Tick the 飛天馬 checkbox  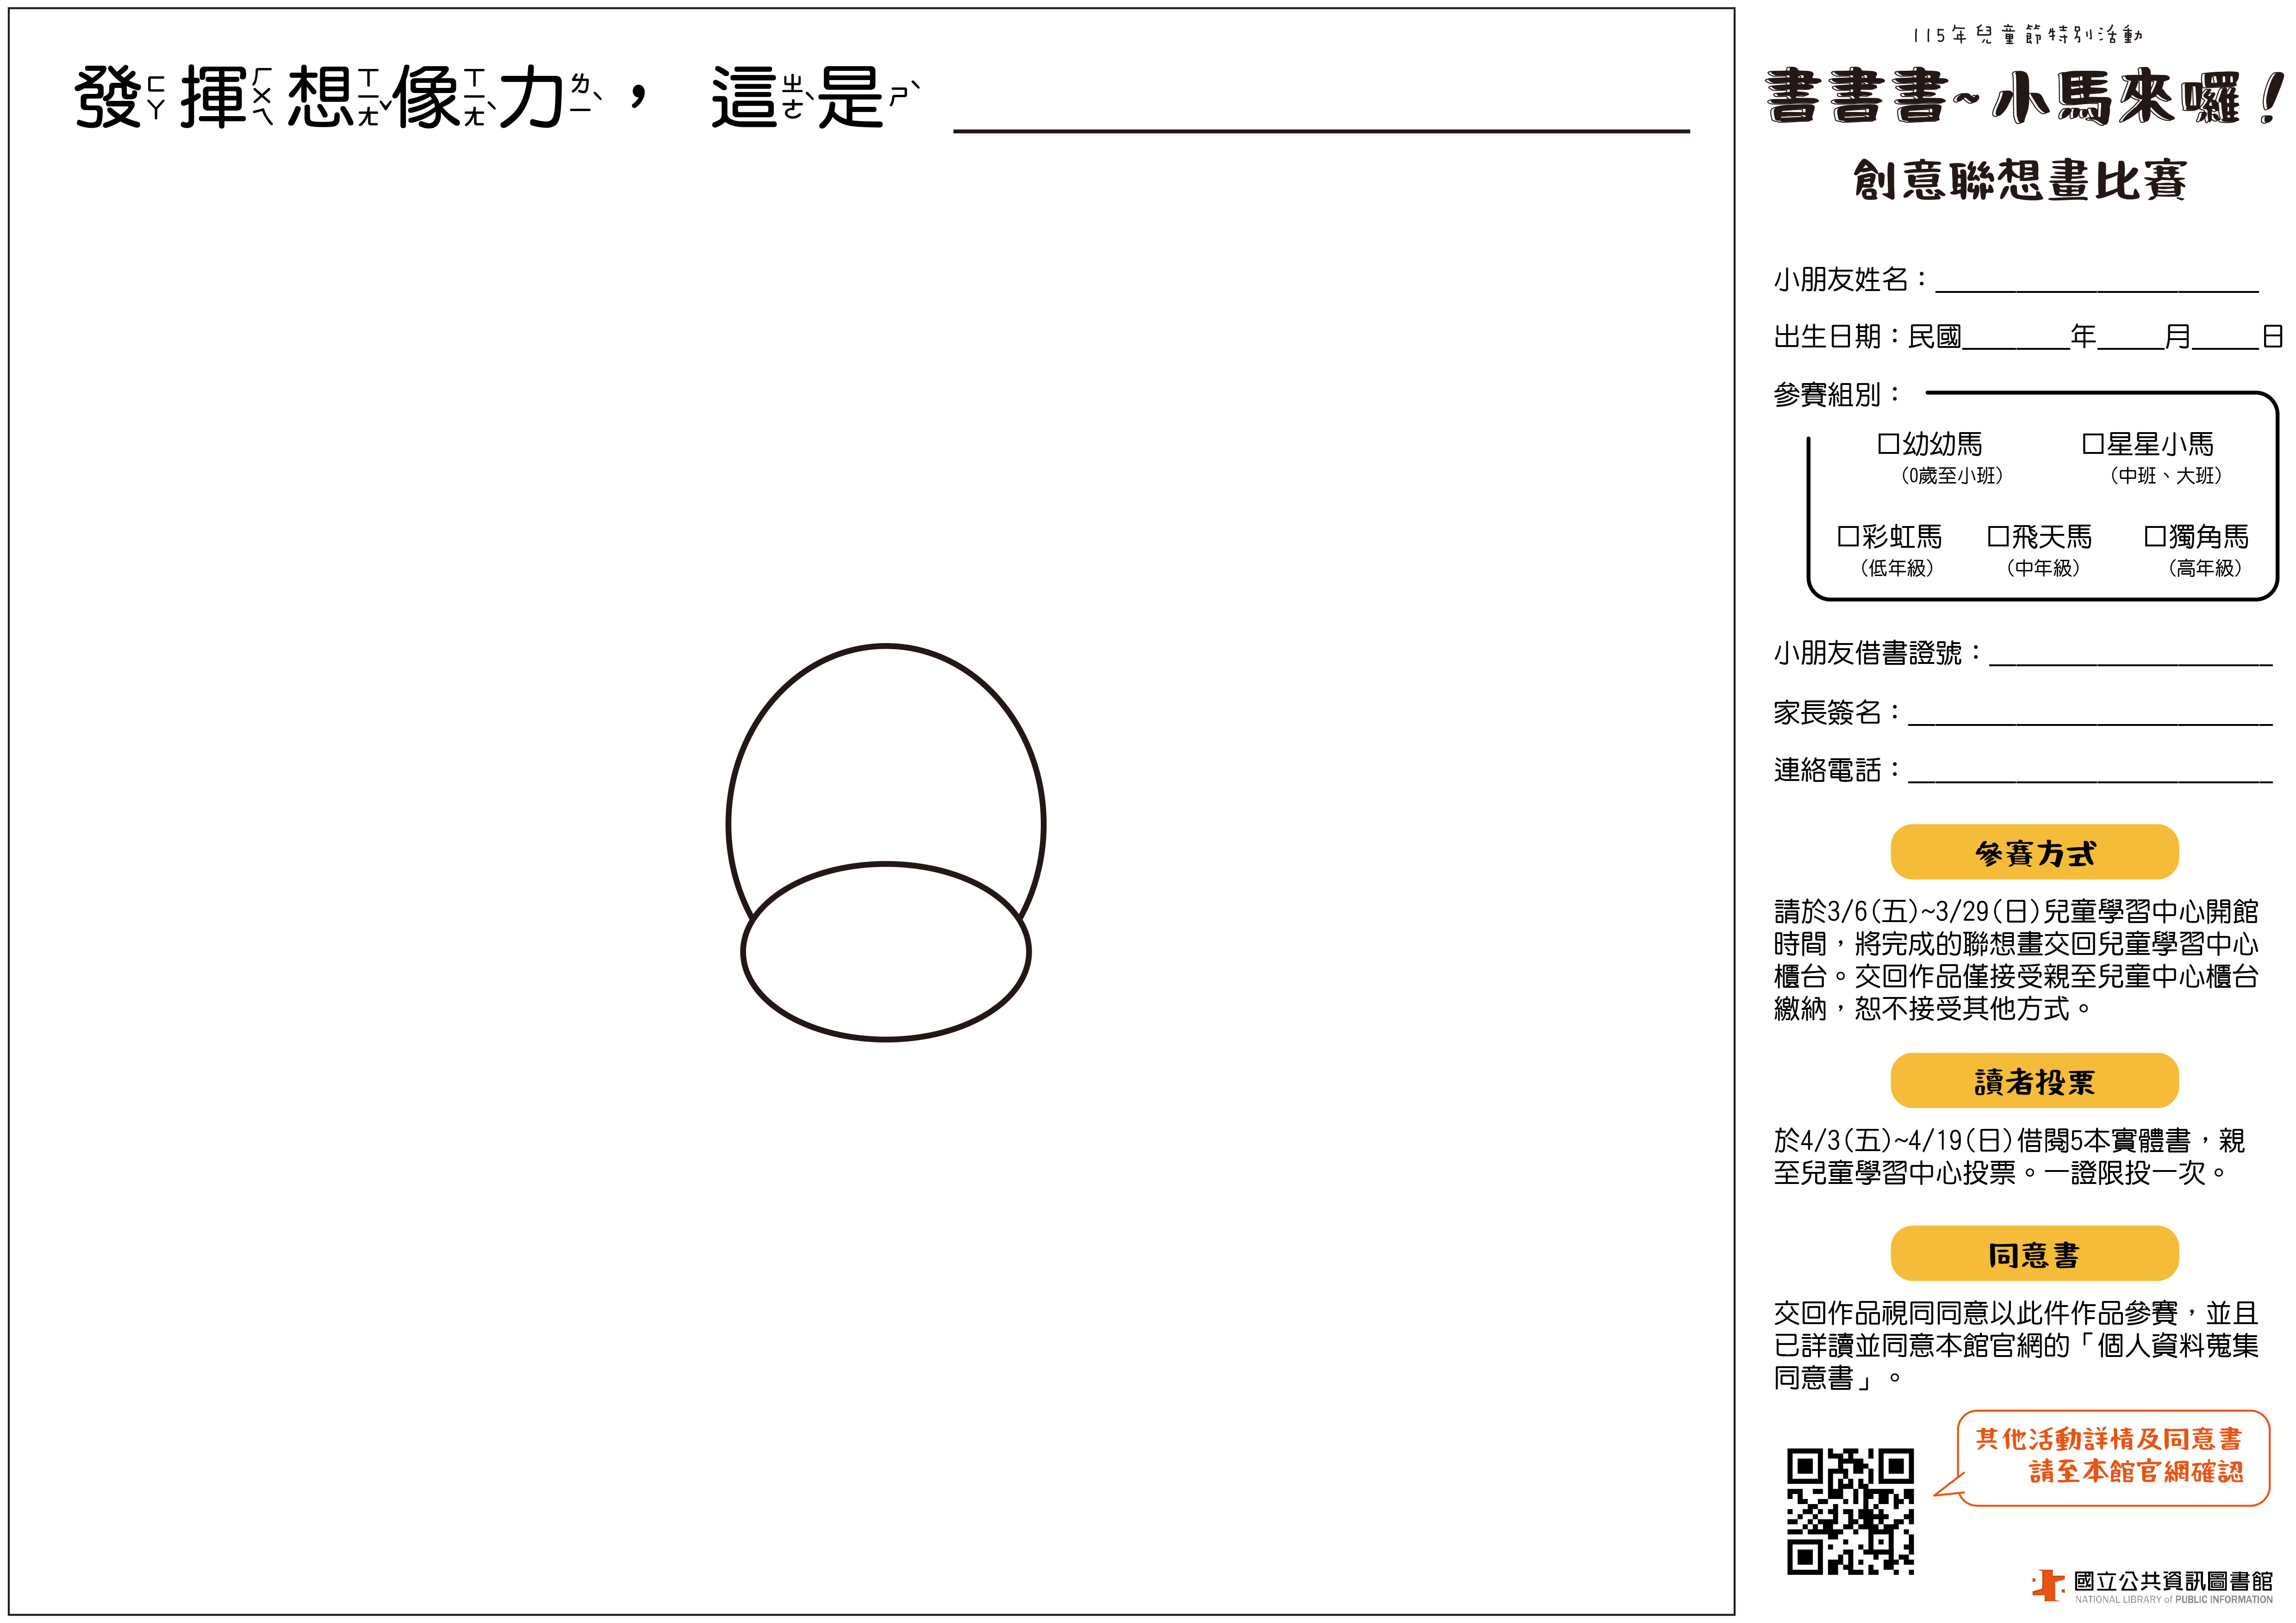(x=1998, y=537)
